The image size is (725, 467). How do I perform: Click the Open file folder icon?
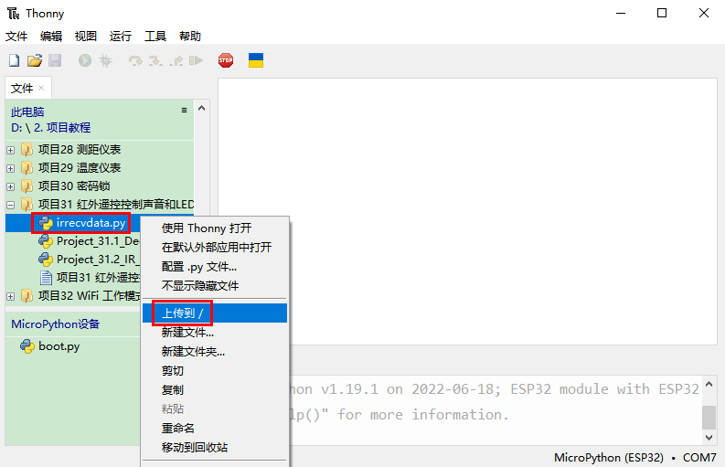35,60
